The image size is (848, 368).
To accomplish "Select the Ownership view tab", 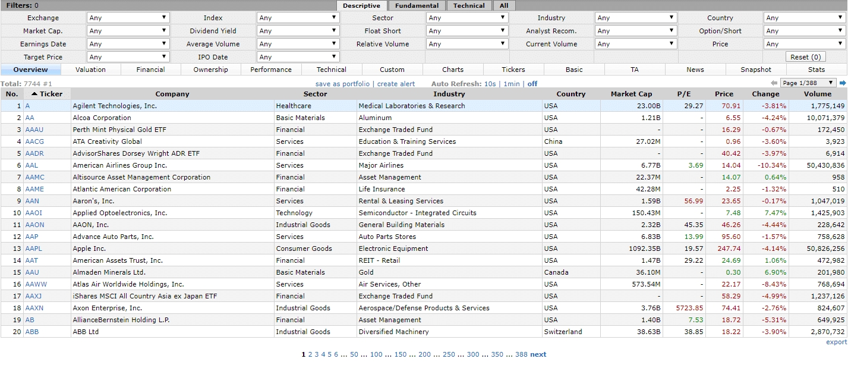I will 211,70.
